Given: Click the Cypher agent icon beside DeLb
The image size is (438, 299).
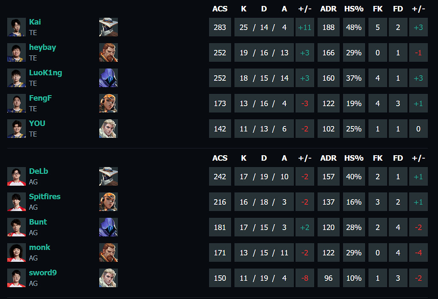Looking at the screenshot, I should pyautogui.click(x=109, y=176).
